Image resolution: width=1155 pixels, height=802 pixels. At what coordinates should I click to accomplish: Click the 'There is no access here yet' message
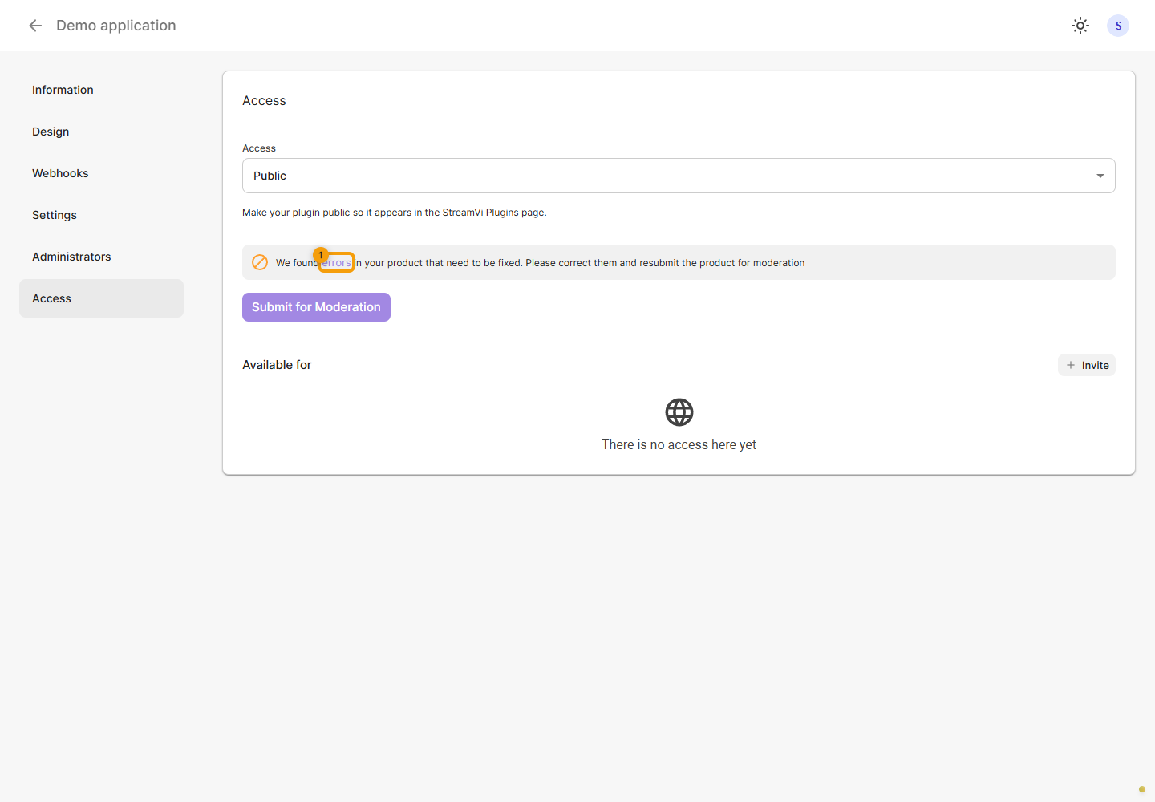click(x=679, y=445)
